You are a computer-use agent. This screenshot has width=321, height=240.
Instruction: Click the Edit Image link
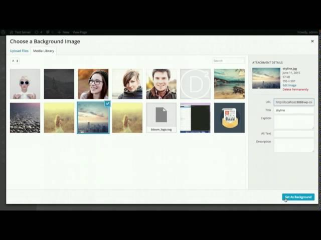pos(289,85)
